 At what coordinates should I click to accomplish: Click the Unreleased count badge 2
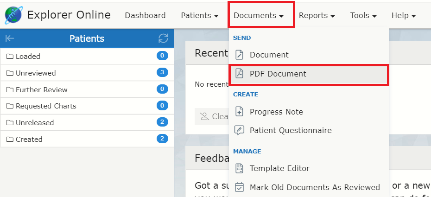click(162, 122)
